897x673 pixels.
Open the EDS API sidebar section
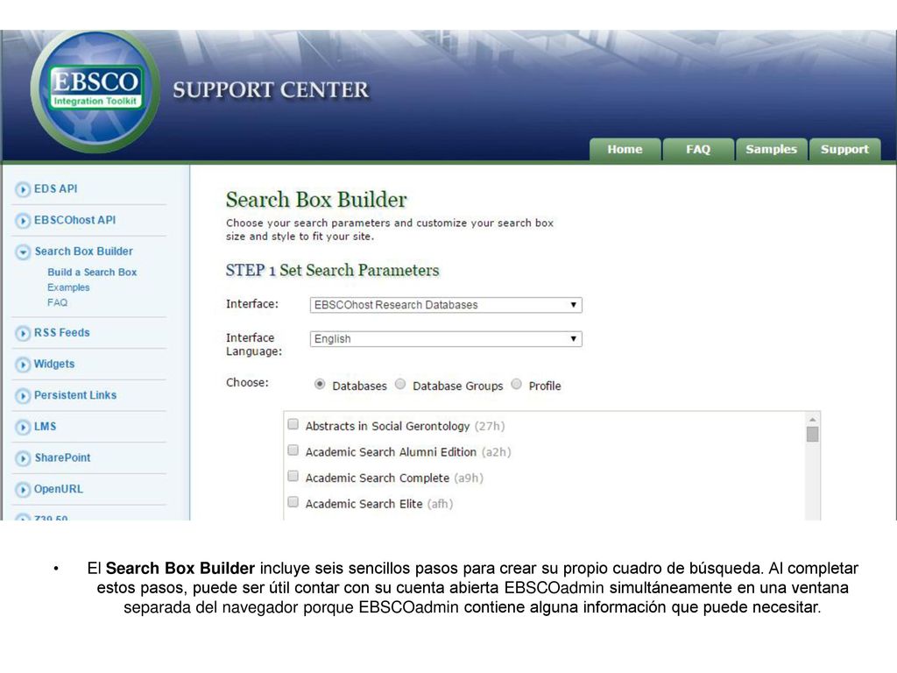coord(55,189)
